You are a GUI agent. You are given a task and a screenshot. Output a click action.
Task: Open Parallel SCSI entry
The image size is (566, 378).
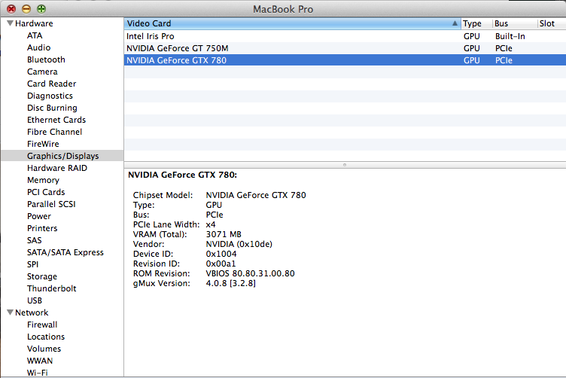(x=51, y=204)
